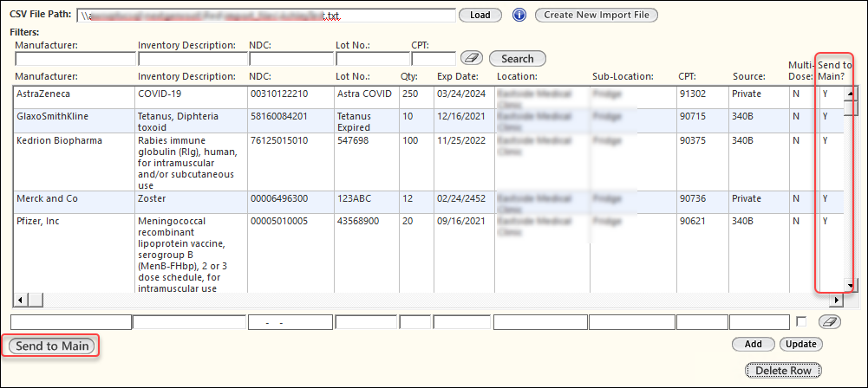868x388 pixels.
Task: Select the Merck and Co row
Action: click(427, 203)
